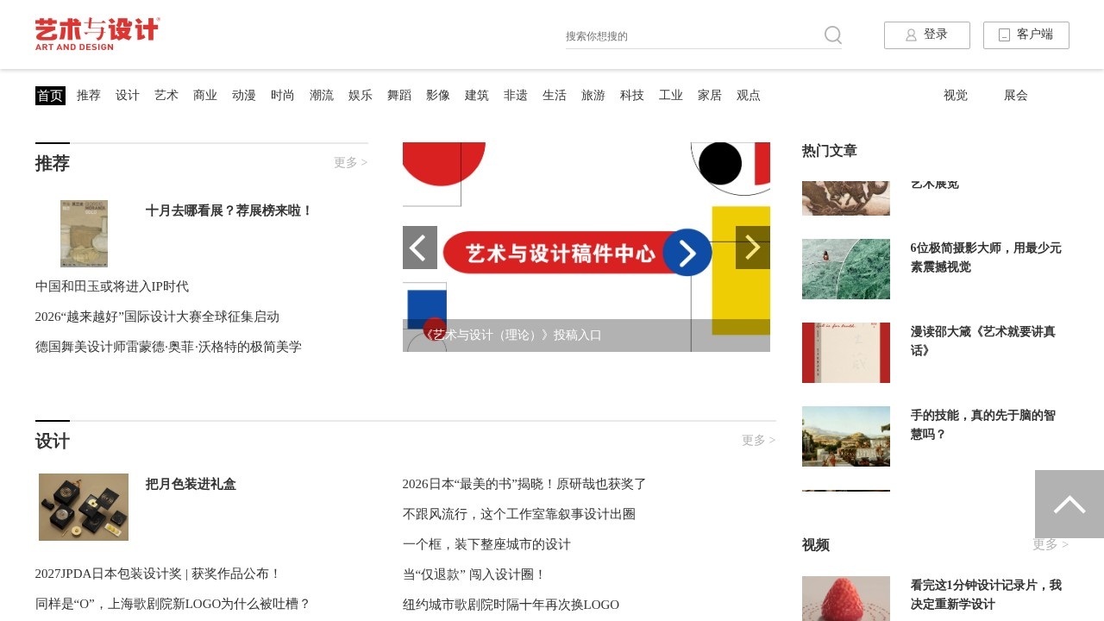Click the gift box packaging thumbnail
The width and height of the screenshot is (1104, 621).
(84, 507)
